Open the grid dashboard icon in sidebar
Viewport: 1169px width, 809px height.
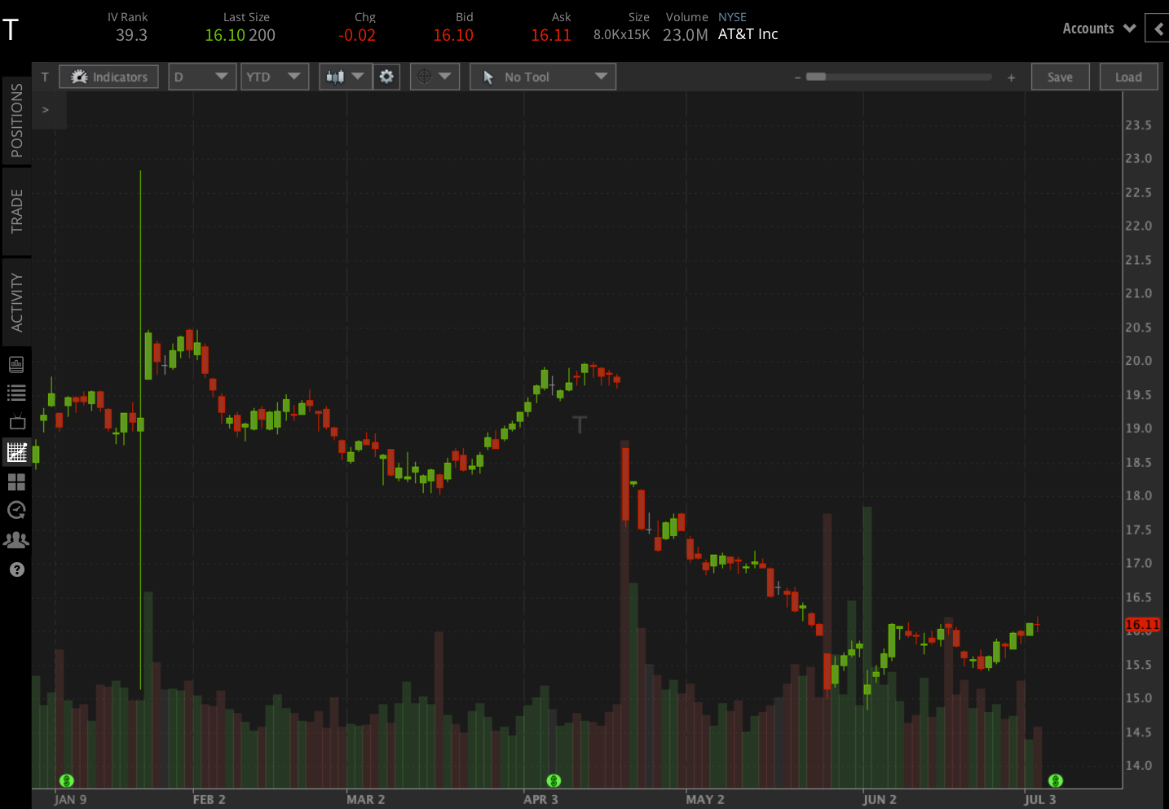click(16, 481)
